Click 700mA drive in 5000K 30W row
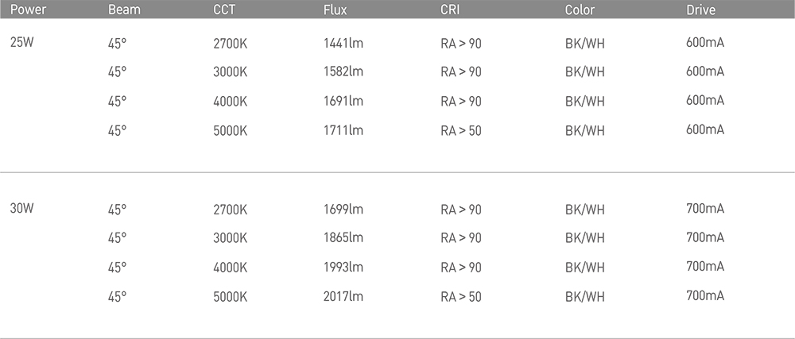Image resolution: width=795 pixels, height=339 pixels. (x=705, y=295)
